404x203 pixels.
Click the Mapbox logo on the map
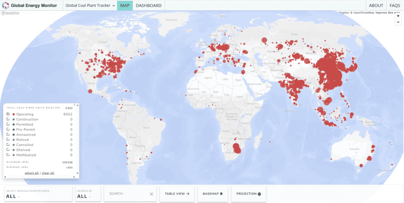[10, 13]
